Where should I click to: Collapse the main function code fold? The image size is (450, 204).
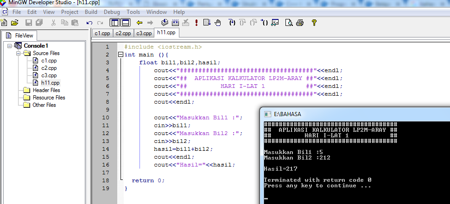pyautogui.click(x=120, y=55)
